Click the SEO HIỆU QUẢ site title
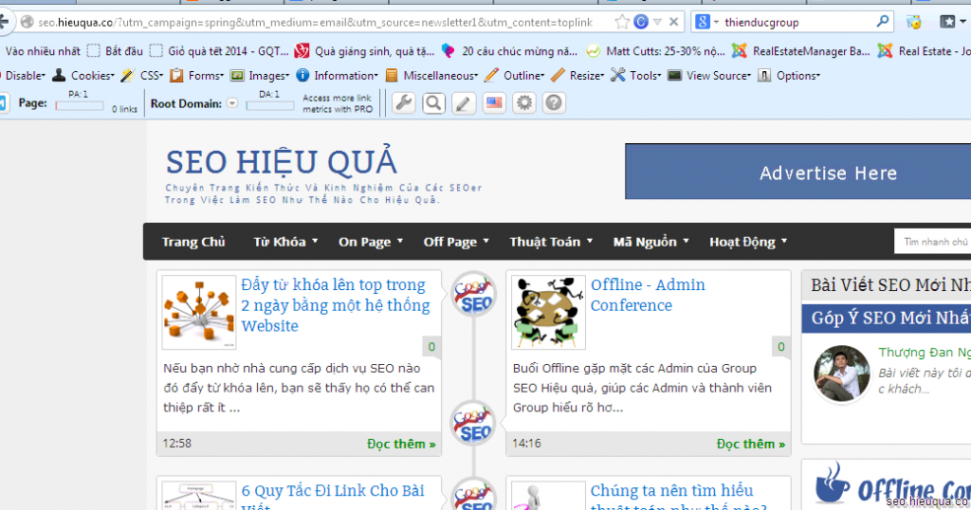This screenshot has width=971, height=510. click(x=281, y=162)
